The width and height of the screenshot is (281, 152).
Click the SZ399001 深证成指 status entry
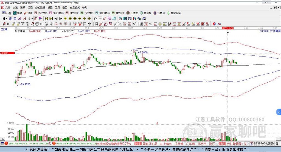click(x=266, y=143)
